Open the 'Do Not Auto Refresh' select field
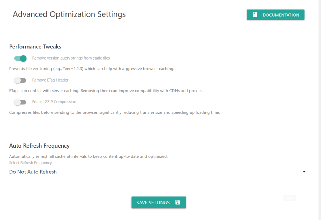Viewport: 321px width, 220px height. [155, 172]
